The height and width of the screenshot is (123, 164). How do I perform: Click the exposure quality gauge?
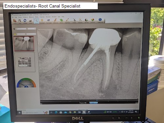tap(26, 83)
